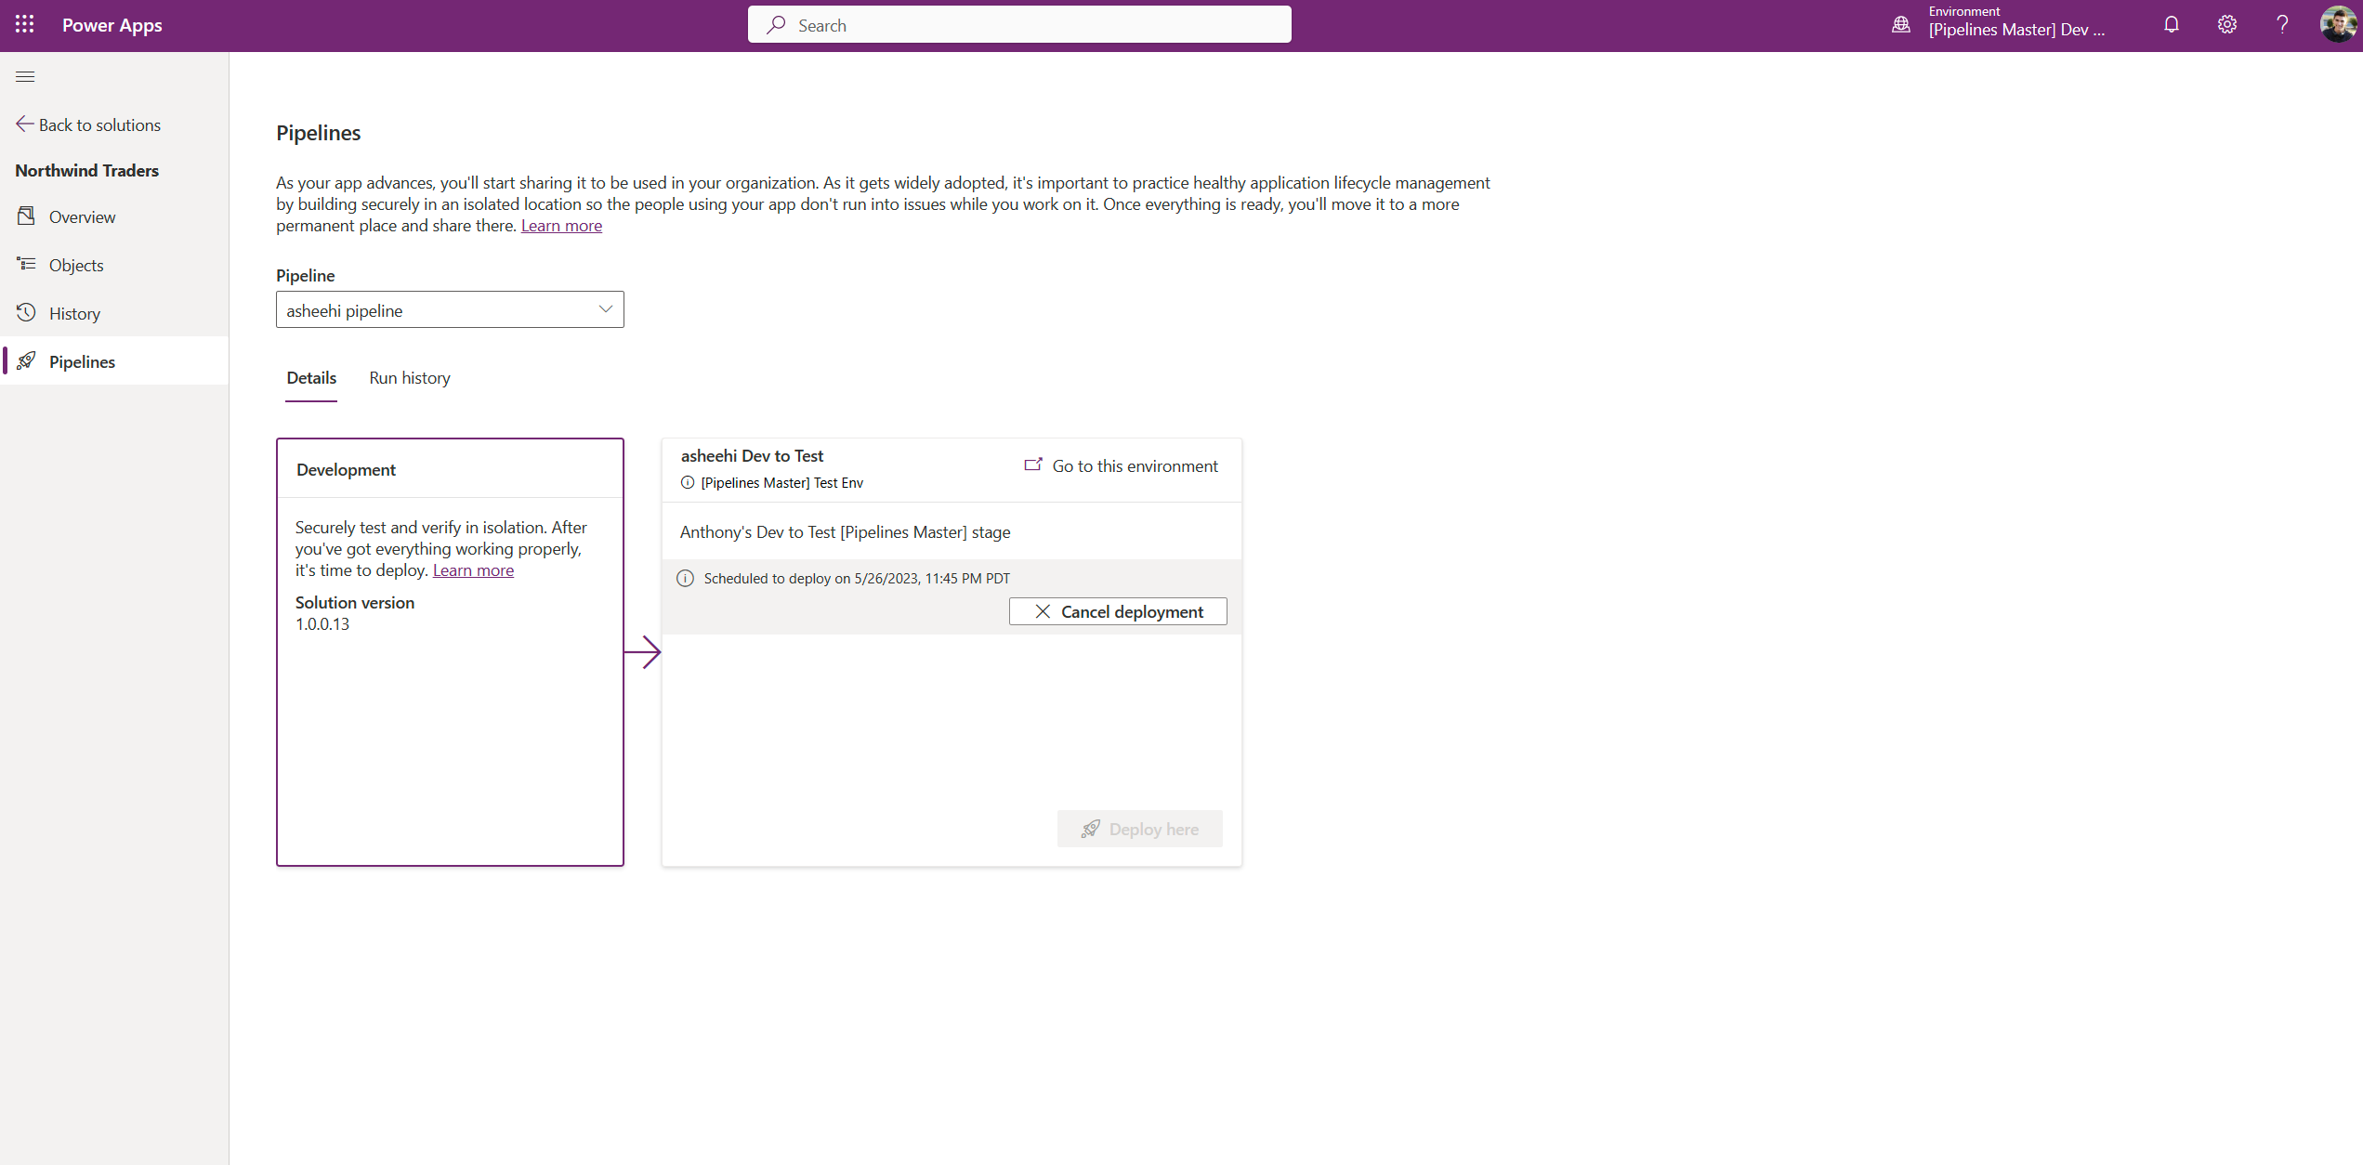Click the History icon in sidebar
This screenshot has width=2363, height=1165.
point(26,312)
